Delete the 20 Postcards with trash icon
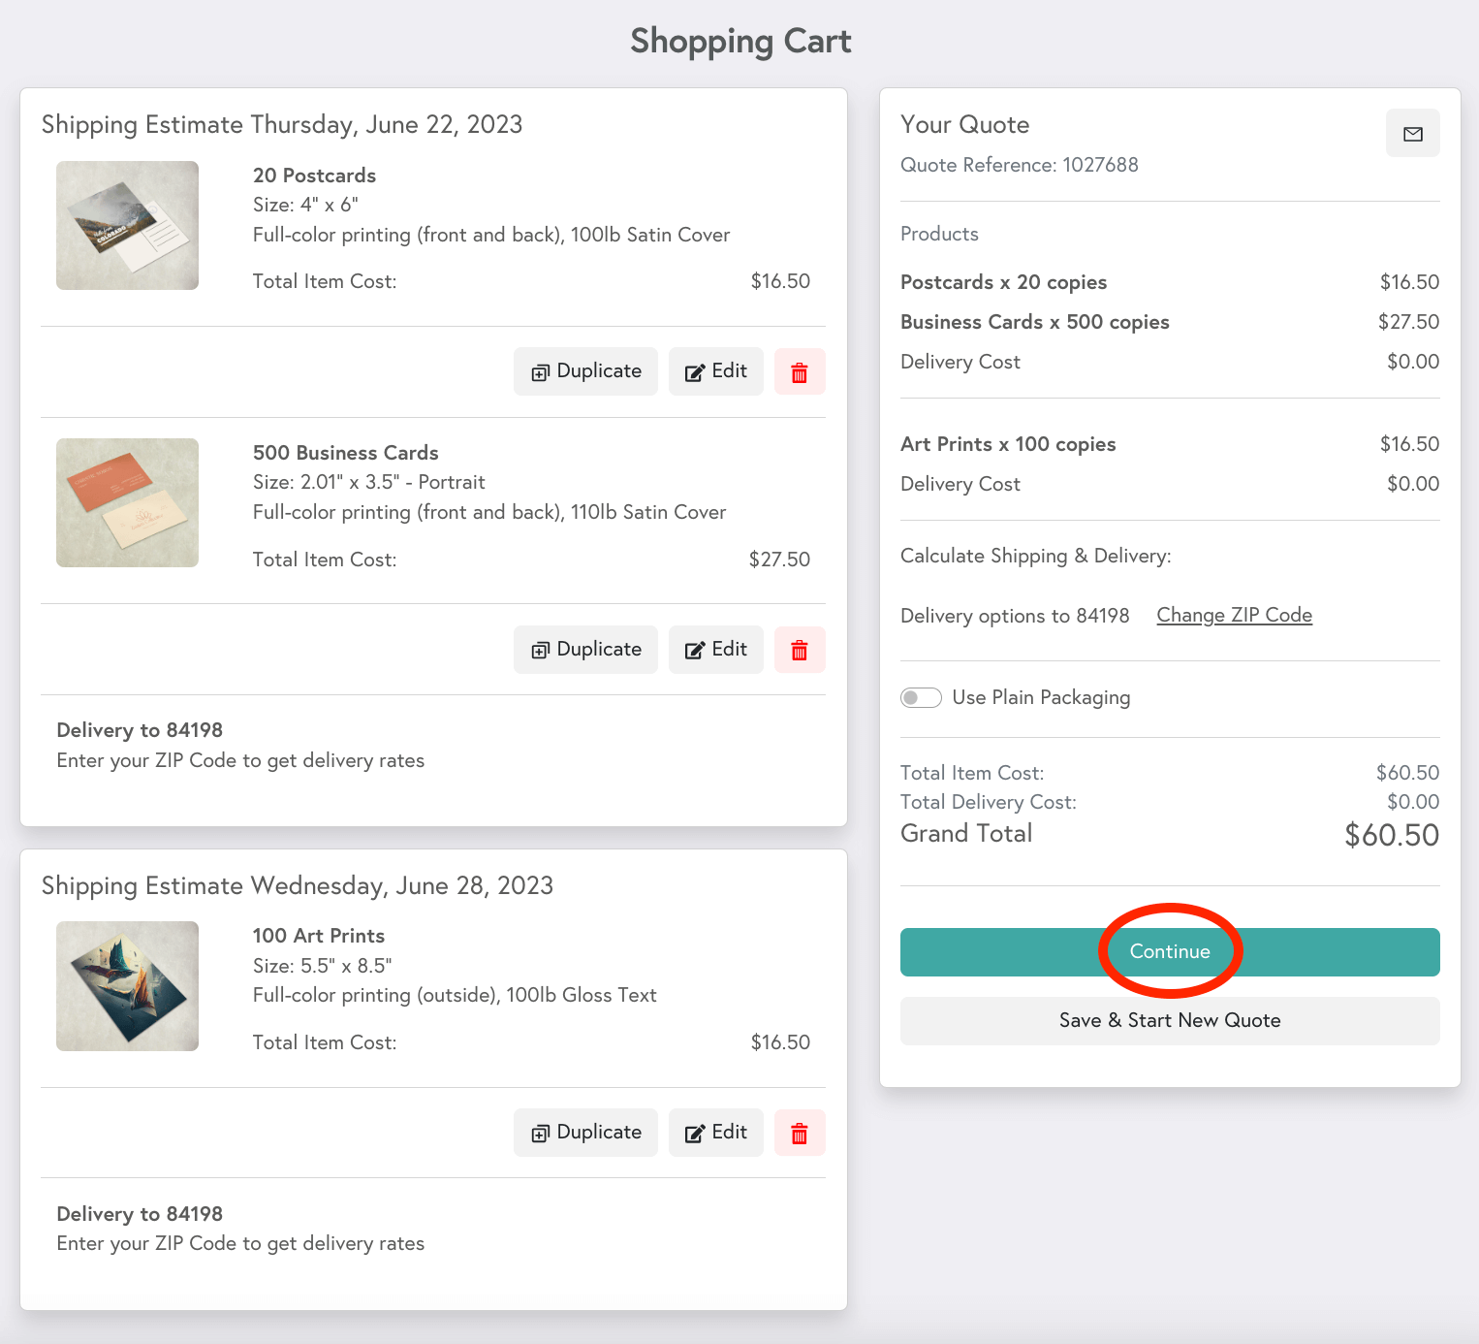Image resolution: width=1479 pixels, height=1344 pixels. point(800,371)
